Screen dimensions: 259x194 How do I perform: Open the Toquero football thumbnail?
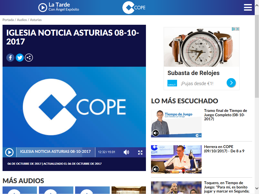(176, 188)
